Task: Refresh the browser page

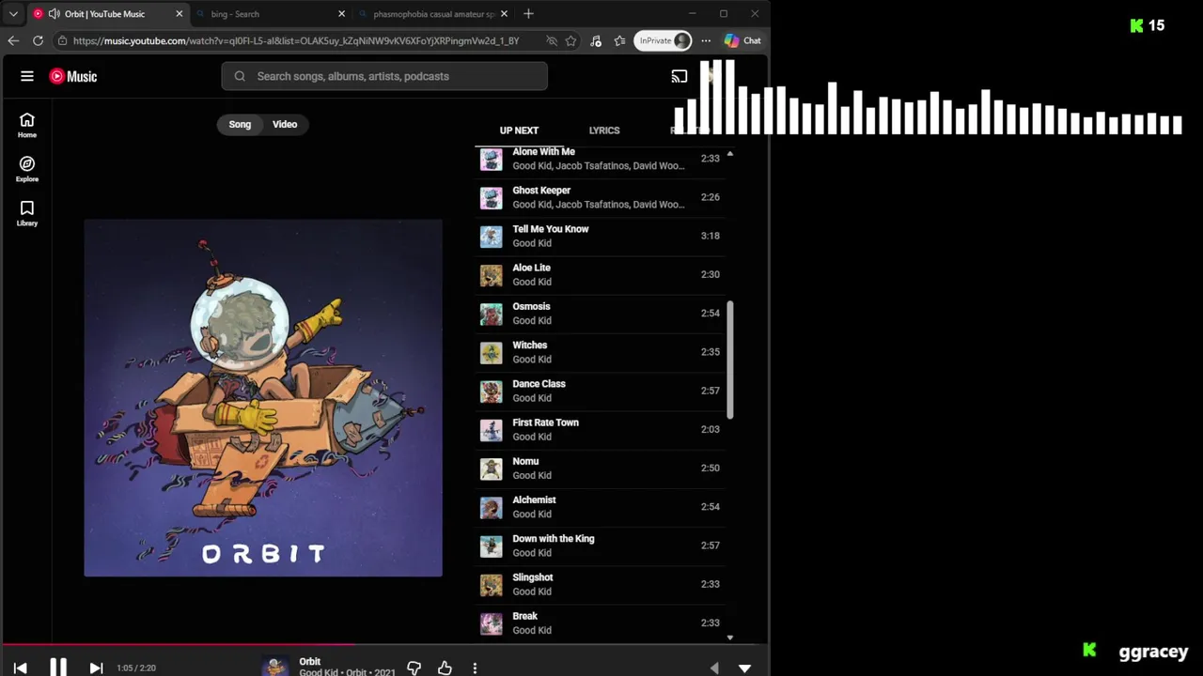Action: 38,40
